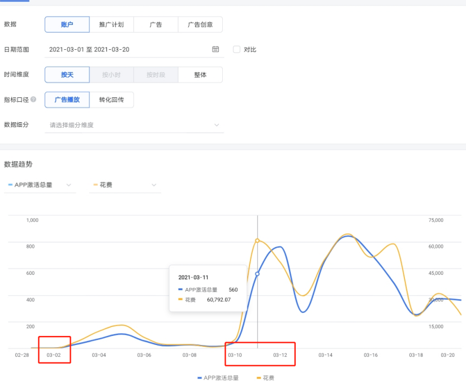Select the 按天 time dimension
The image size is (466, 388).
point(67,75)
